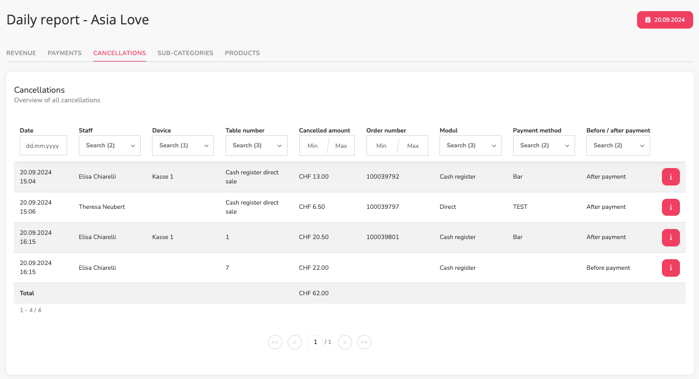699x379 pixels.
Task: Go to the first page of results
Action: [275, 342]
